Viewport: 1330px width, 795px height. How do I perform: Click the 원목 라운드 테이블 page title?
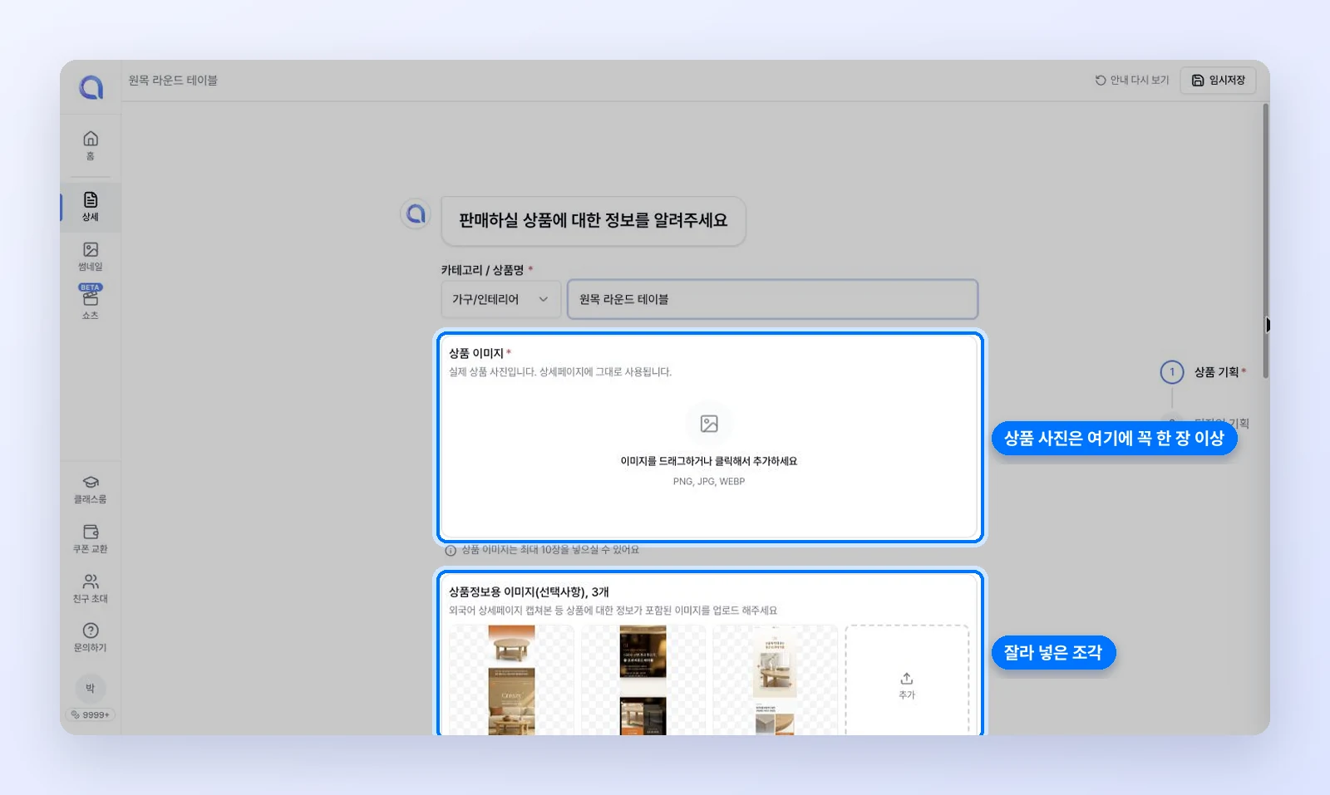(x=173, y=80)
